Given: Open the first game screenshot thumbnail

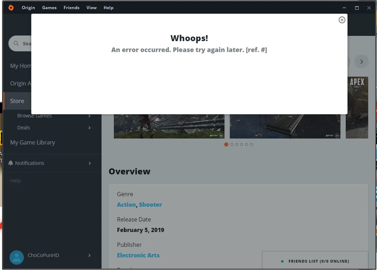Looking at the screenshot, I should (x=169, y=126).
